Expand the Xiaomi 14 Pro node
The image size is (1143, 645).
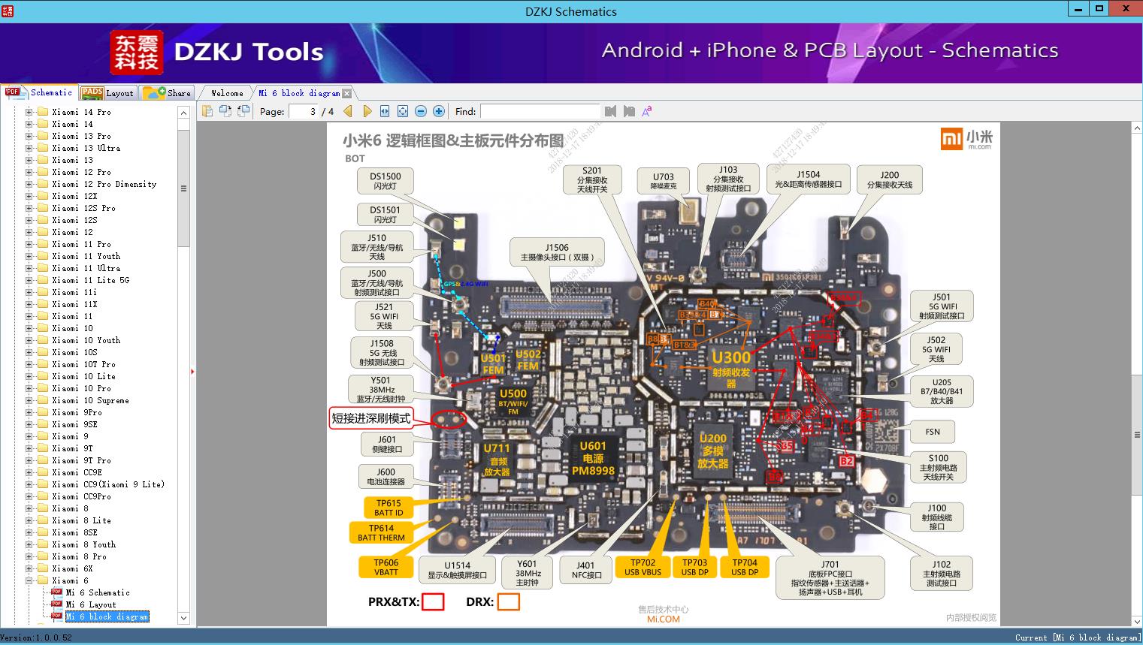coord(29,112)
